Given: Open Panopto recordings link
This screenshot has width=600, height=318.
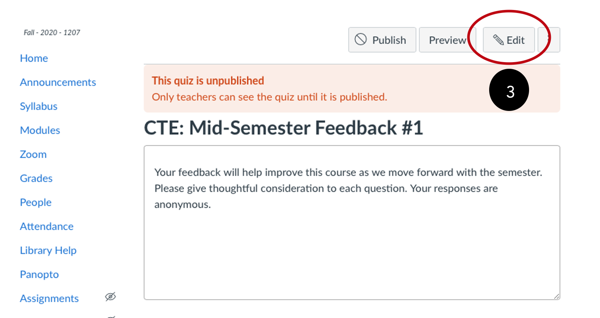Looking at the screenshot, I should [x=40, y=274].
